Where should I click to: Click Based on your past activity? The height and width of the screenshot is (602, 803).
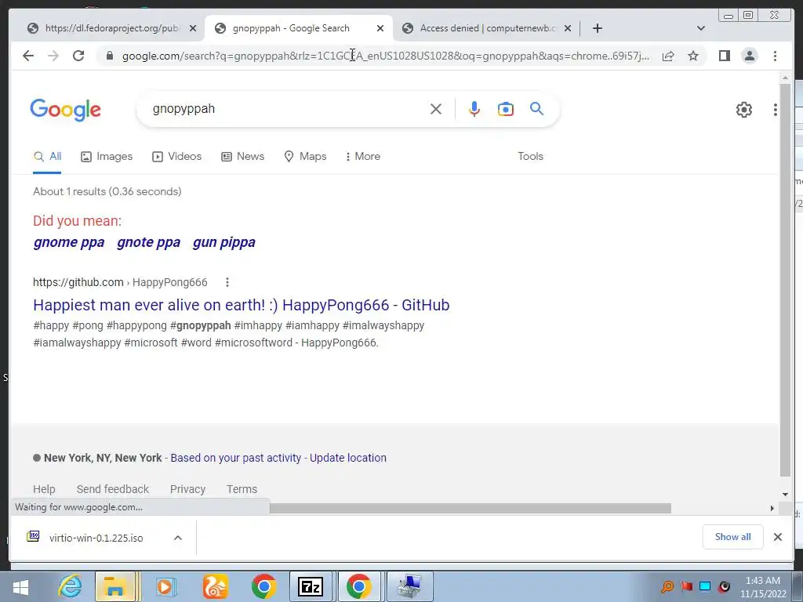[x=235, y=458]
